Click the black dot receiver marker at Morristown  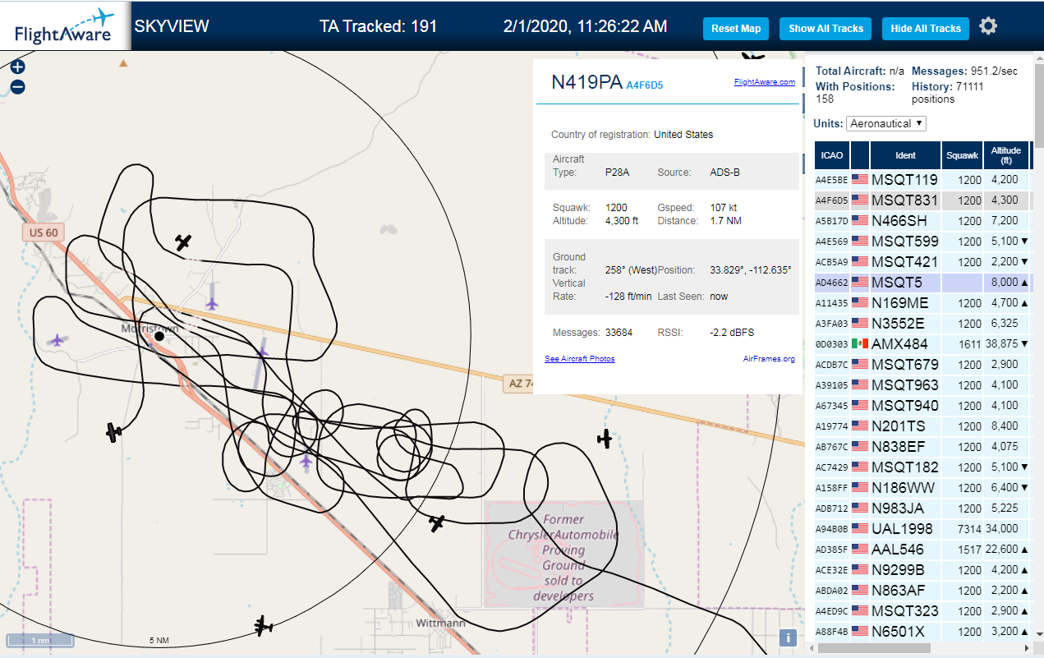pos(159,336)
